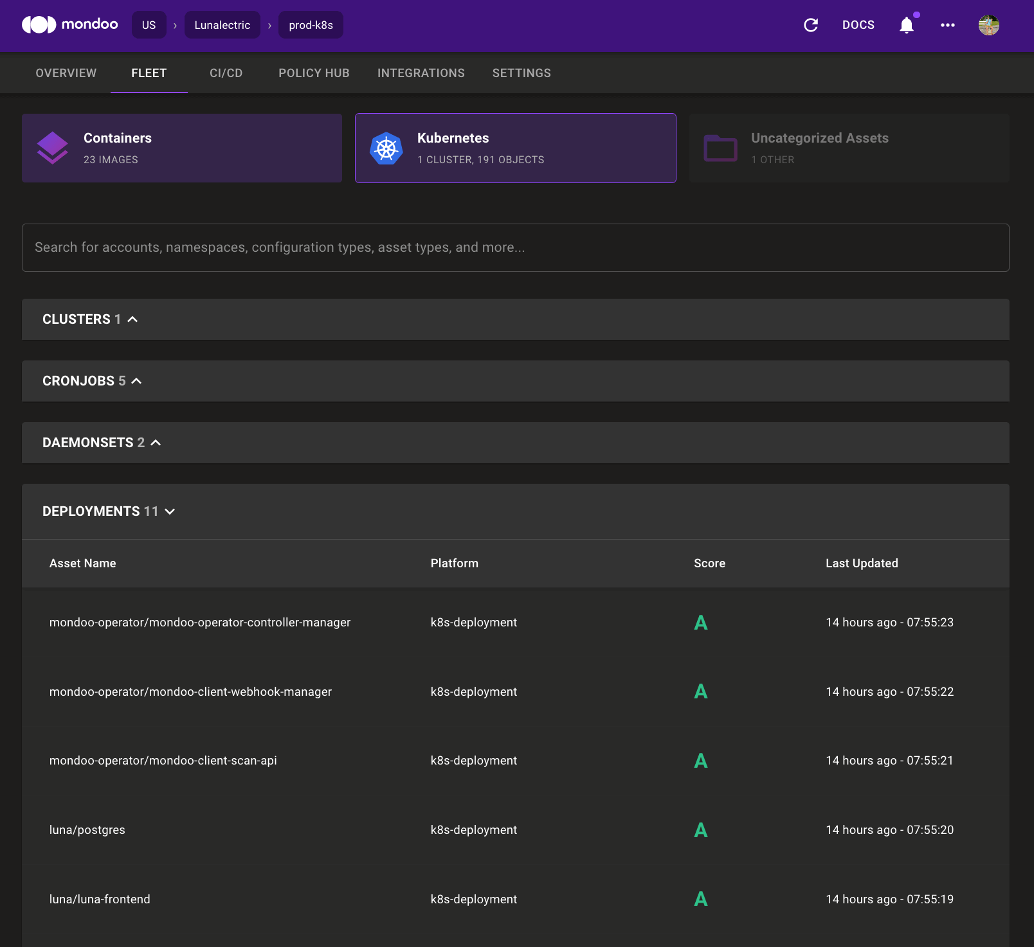Click the Mondoo logo icon
The image size is (1034, 947).
(x=39, y=25)
